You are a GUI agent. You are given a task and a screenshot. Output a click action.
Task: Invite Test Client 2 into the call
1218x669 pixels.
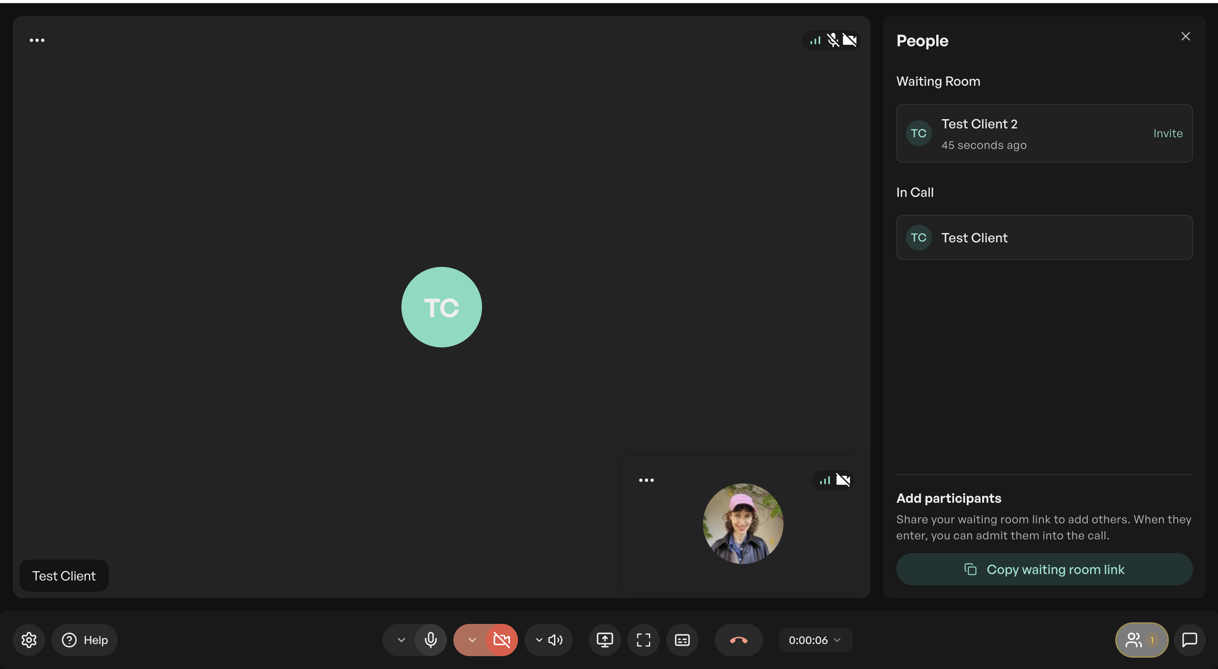(1168, 134)
